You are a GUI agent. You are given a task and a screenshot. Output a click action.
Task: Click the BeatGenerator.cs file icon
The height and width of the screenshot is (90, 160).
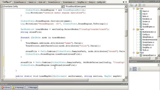coord(140,32)
